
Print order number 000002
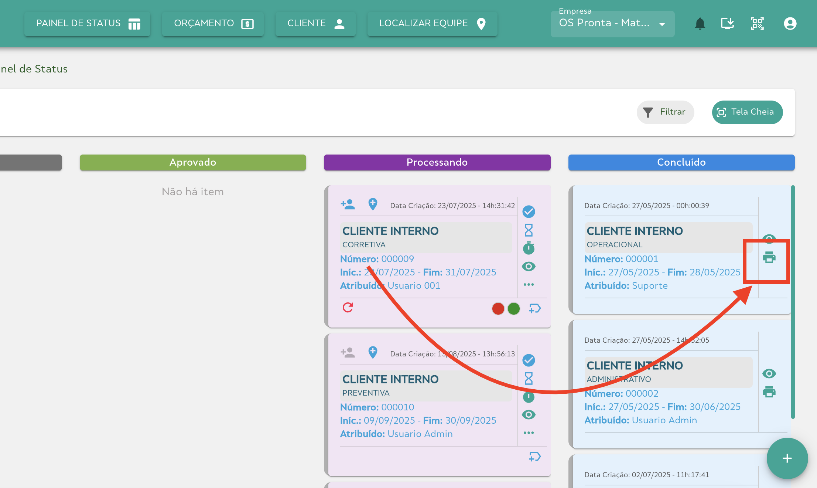pyautogui.click(x=769, y=392)
